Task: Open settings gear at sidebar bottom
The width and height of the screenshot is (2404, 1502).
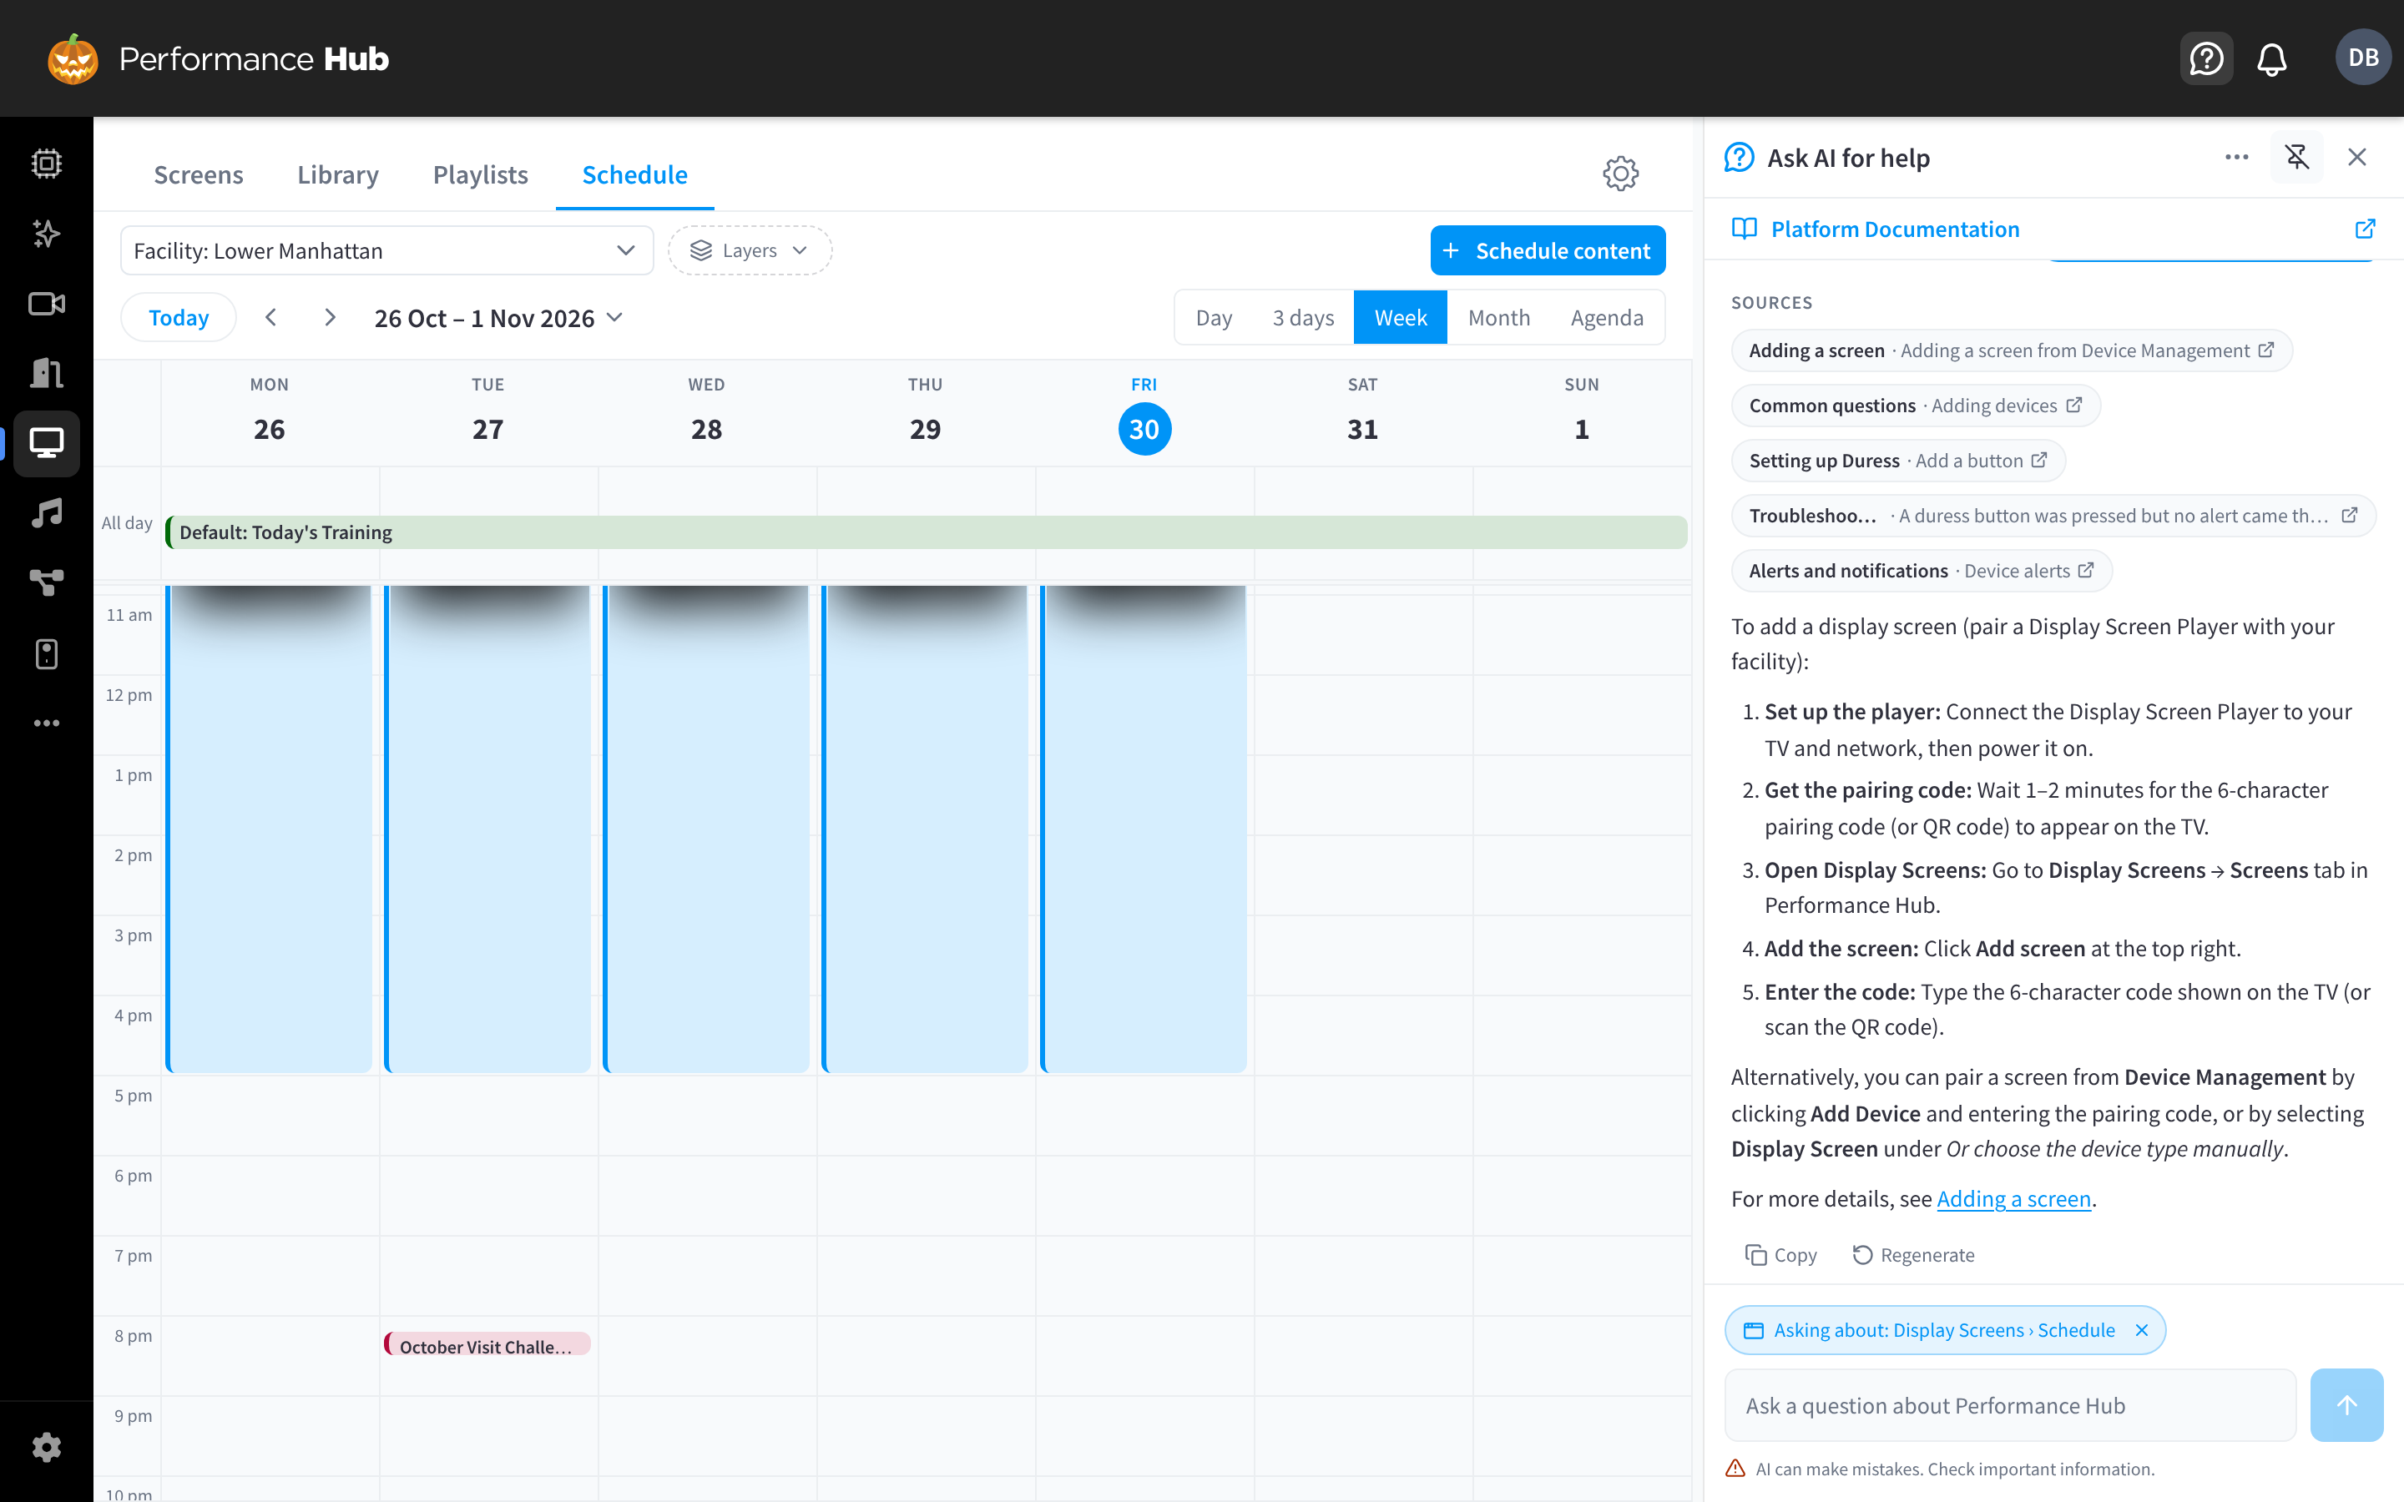Action: pos(47,1448)
